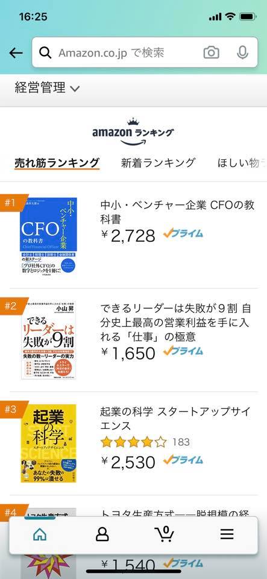
Task: Open the 起業の科学 book cover thumbnail
Action: [x=49, y=443]
